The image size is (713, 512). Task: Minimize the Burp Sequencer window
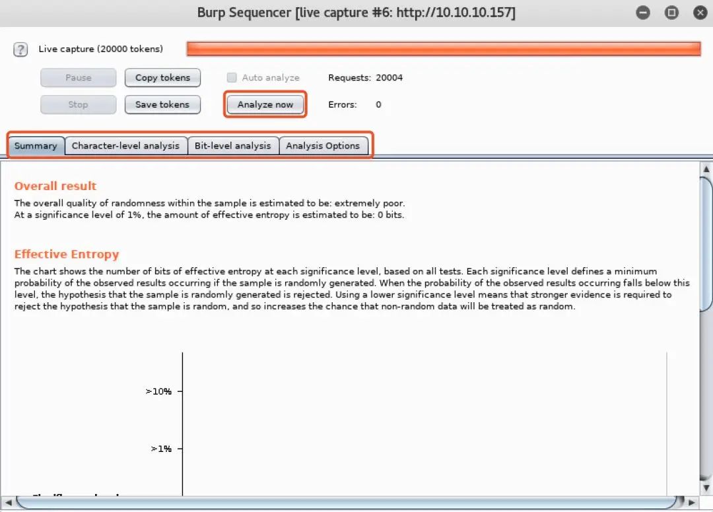tap(642, 13)
